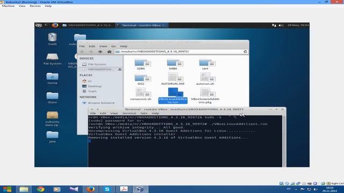Open Skype from Windows taskbar

tap(107, 189)
